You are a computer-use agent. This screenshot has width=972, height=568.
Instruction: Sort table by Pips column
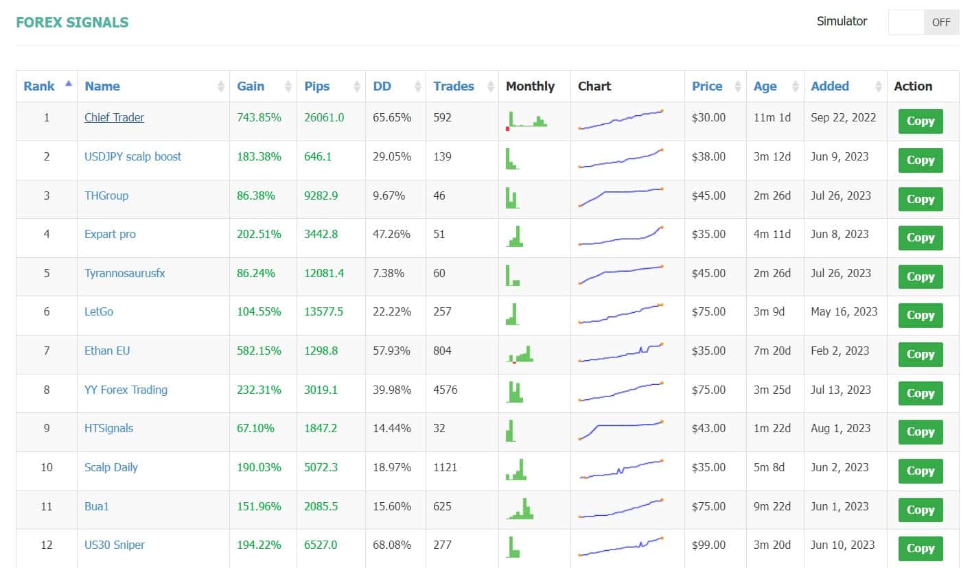point(332,86)
